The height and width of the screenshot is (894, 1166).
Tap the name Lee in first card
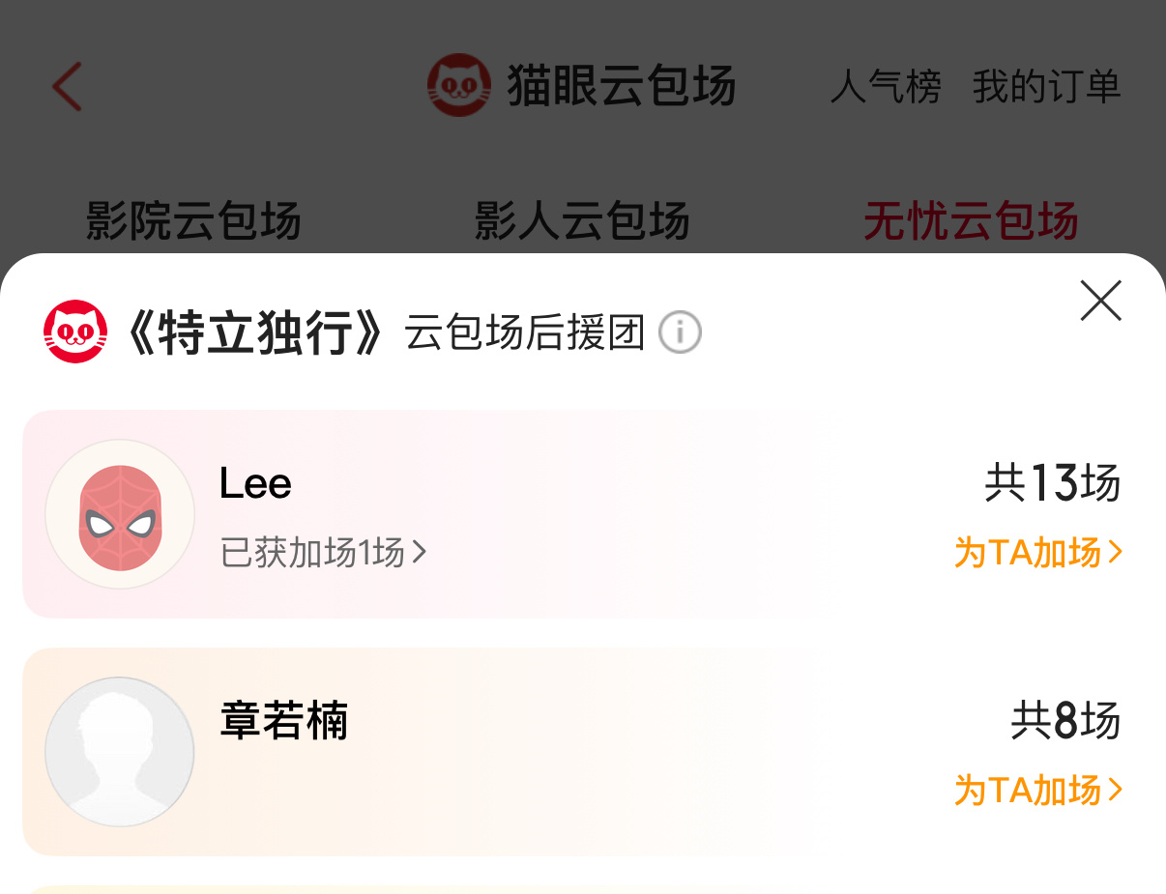255,483
